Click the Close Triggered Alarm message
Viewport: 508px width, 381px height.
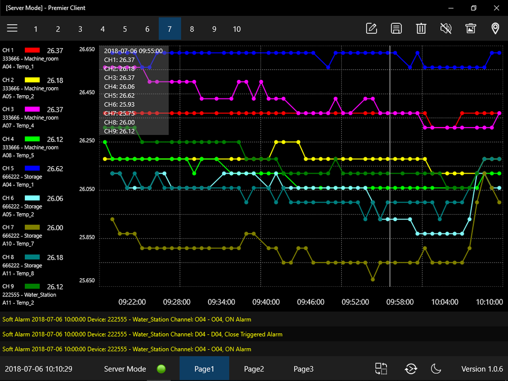point(143,334)
